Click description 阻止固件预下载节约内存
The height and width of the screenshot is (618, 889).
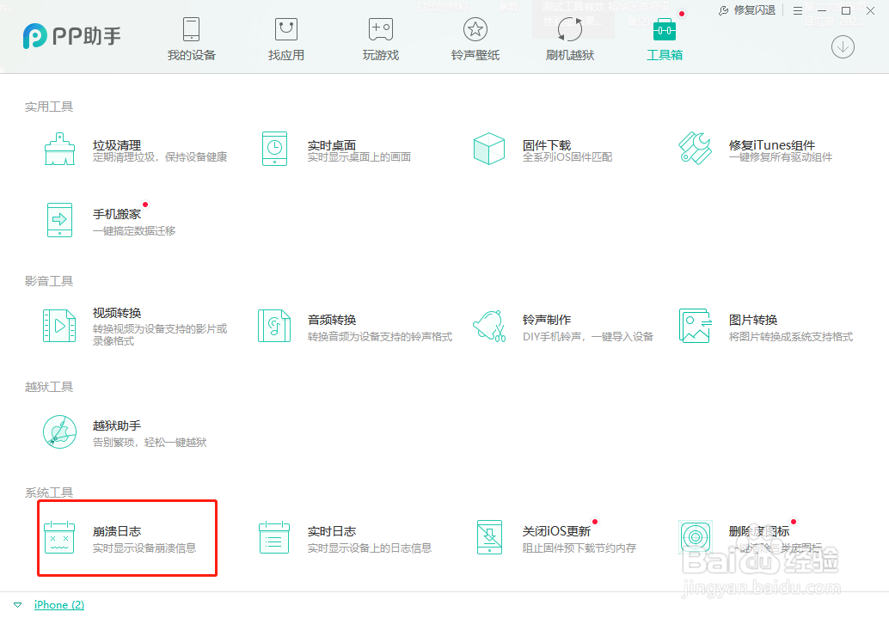[579, 548]
